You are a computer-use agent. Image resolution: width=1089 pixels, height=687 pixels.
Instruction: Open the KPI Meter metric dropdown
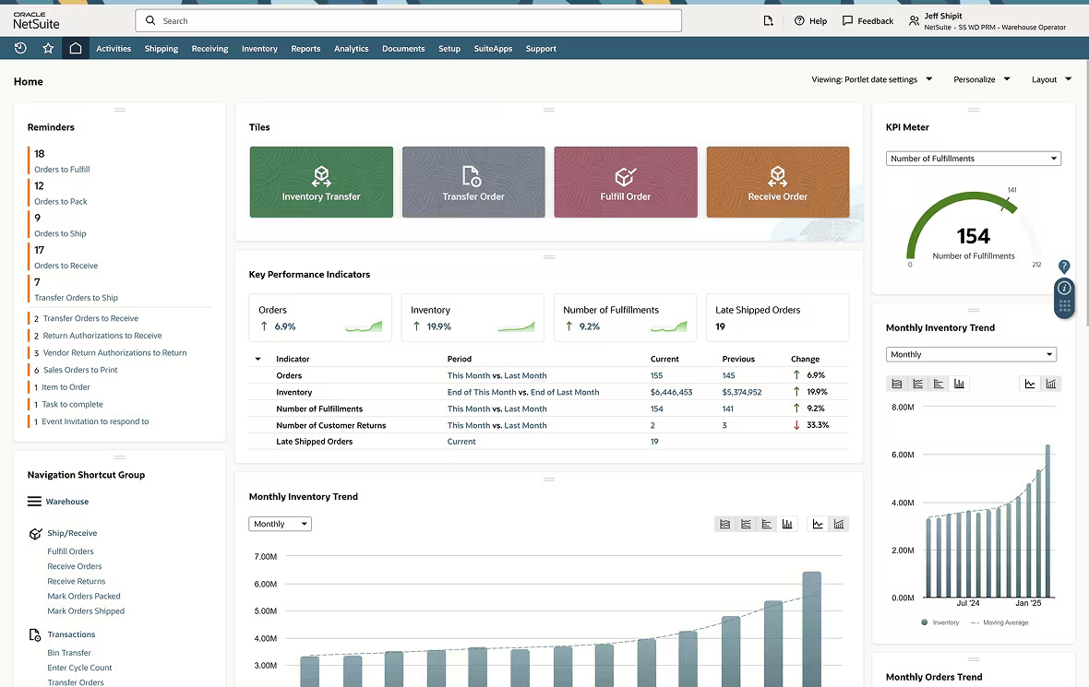coord(973,158)
